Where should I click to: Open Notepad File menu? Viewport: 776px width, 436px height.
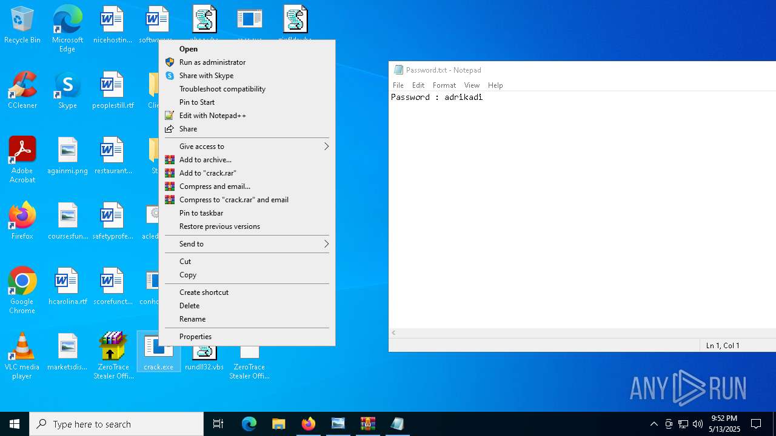(x=398, y=85)
